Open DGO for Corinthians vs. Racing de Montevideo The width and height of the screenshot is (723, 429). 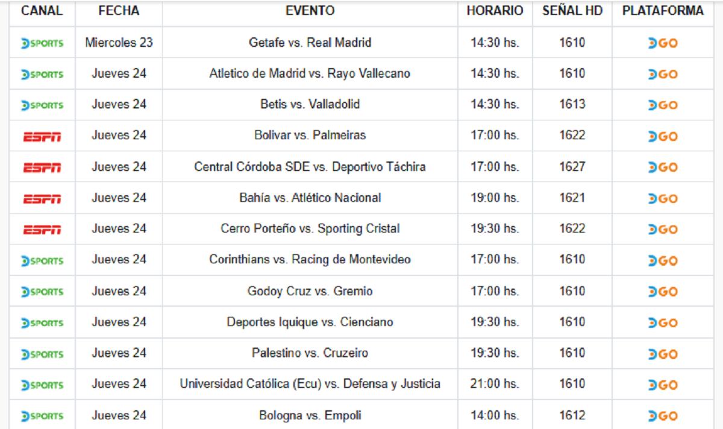click(663, 261)
